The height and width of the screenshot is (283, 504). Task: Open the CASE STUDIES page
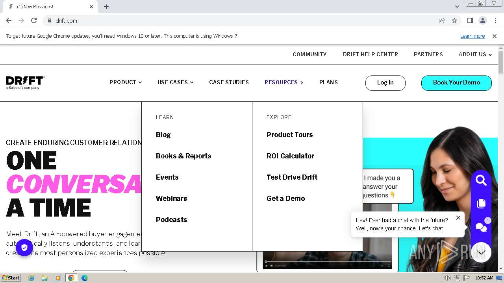click(x=229, y=82)
